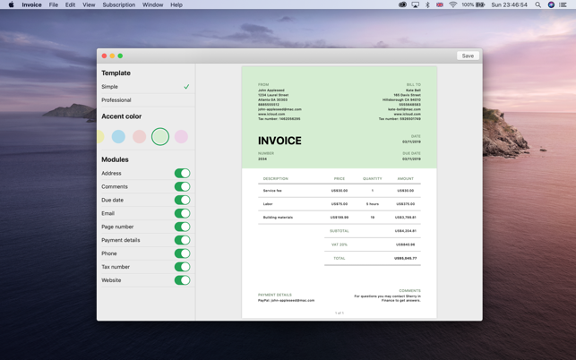Image resolution: width=576 pixels, height=360 pixels.
Task: Toggle Page number module off
Action: [x=182, y=227]
